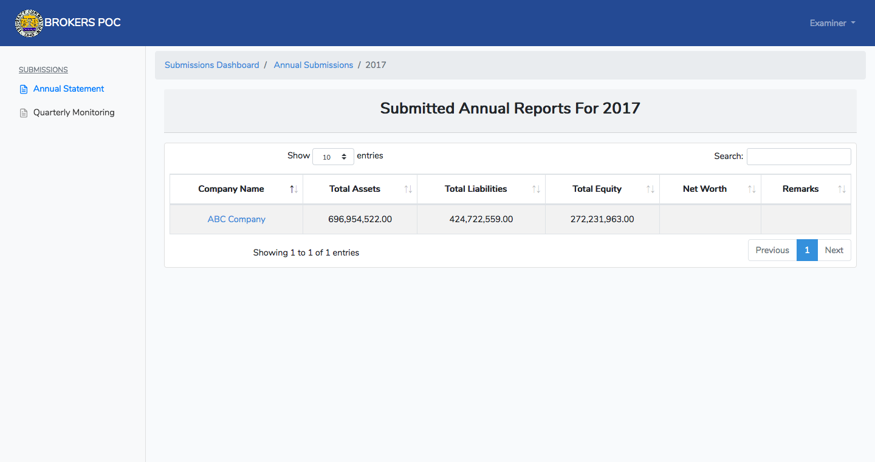Viewport: 875px width, 462px height.
Task: Select page 1 in pagination
Action: tap(807, 250)
